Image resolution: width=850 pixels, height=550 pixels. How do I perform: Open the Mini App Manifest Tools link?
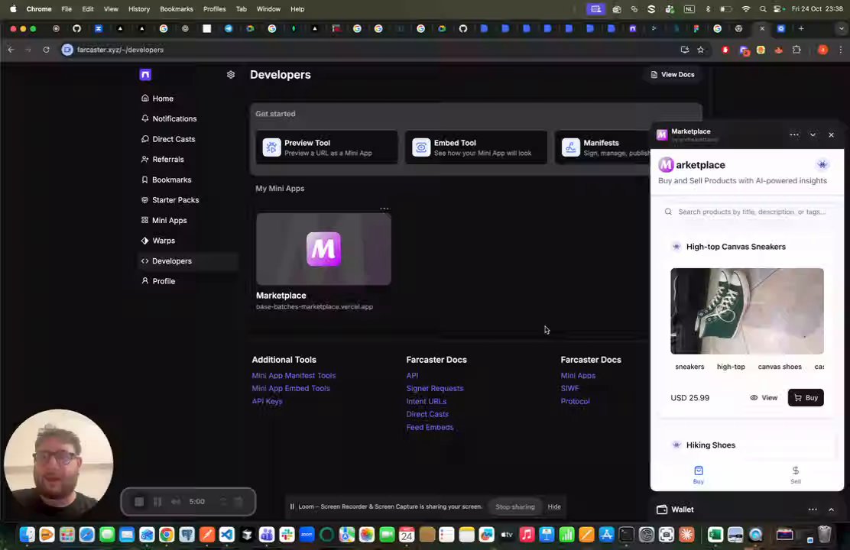294,376
